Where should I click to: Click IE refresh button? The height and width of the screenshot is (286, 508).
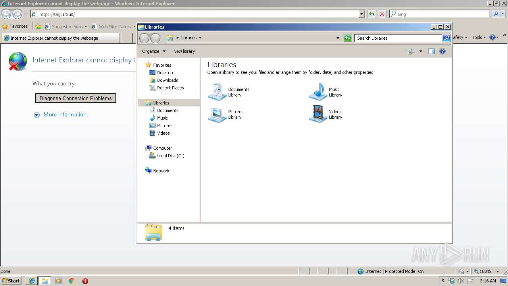click(372, 14)
